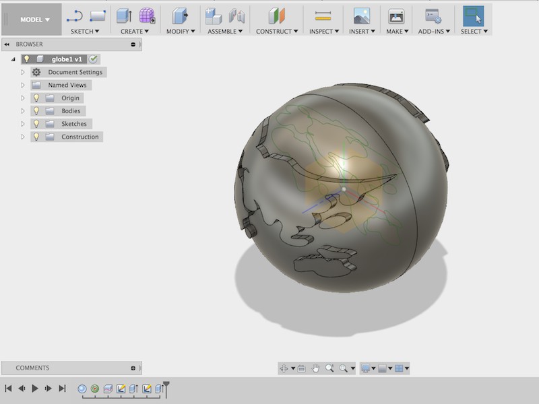Viewport: 539px width, 404px height.
Task: Step back one timeline feature
Action: (22, 389)
